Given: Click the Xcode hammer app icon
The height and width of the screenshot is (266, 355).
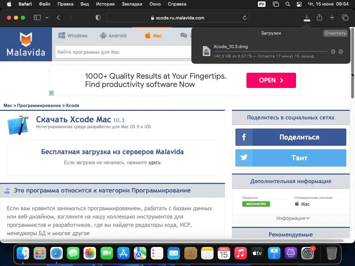Looking at the screenshot, I should coord(18,125).
